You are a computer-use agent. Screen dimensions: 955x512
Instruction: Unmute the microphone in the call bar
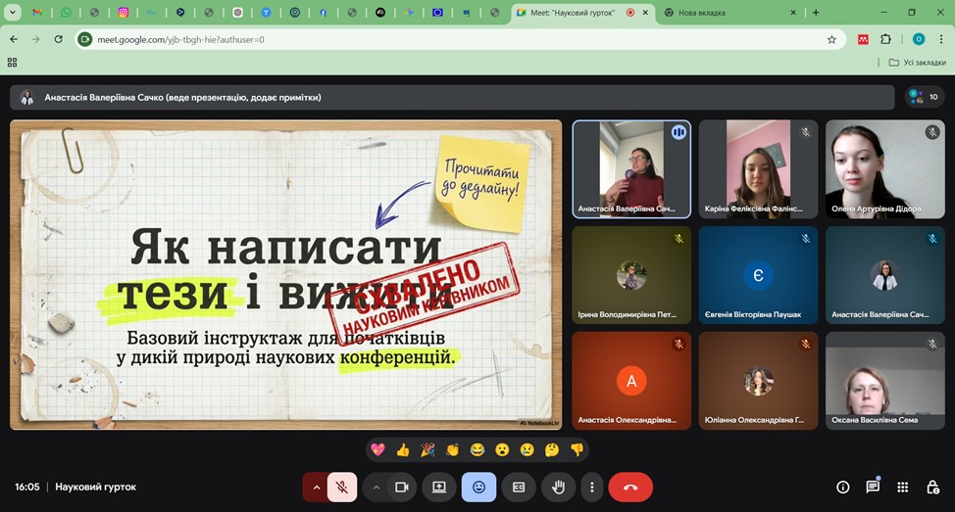342,488
